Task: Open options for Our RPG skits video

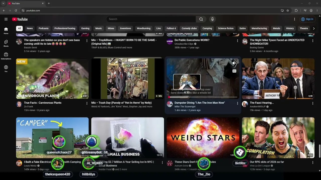Action: coord(313,162)
